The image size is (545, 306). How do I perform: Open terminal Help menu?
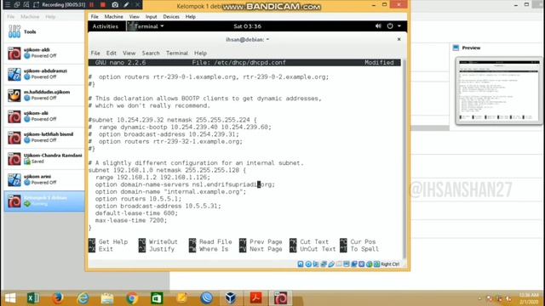[200, 53]
